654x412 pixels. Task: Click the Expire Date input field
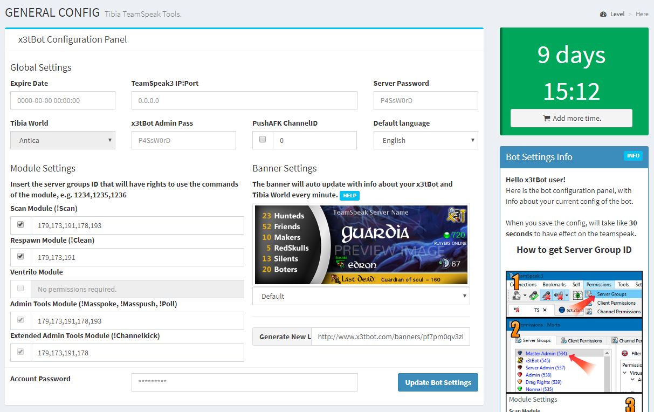[63, 100]
